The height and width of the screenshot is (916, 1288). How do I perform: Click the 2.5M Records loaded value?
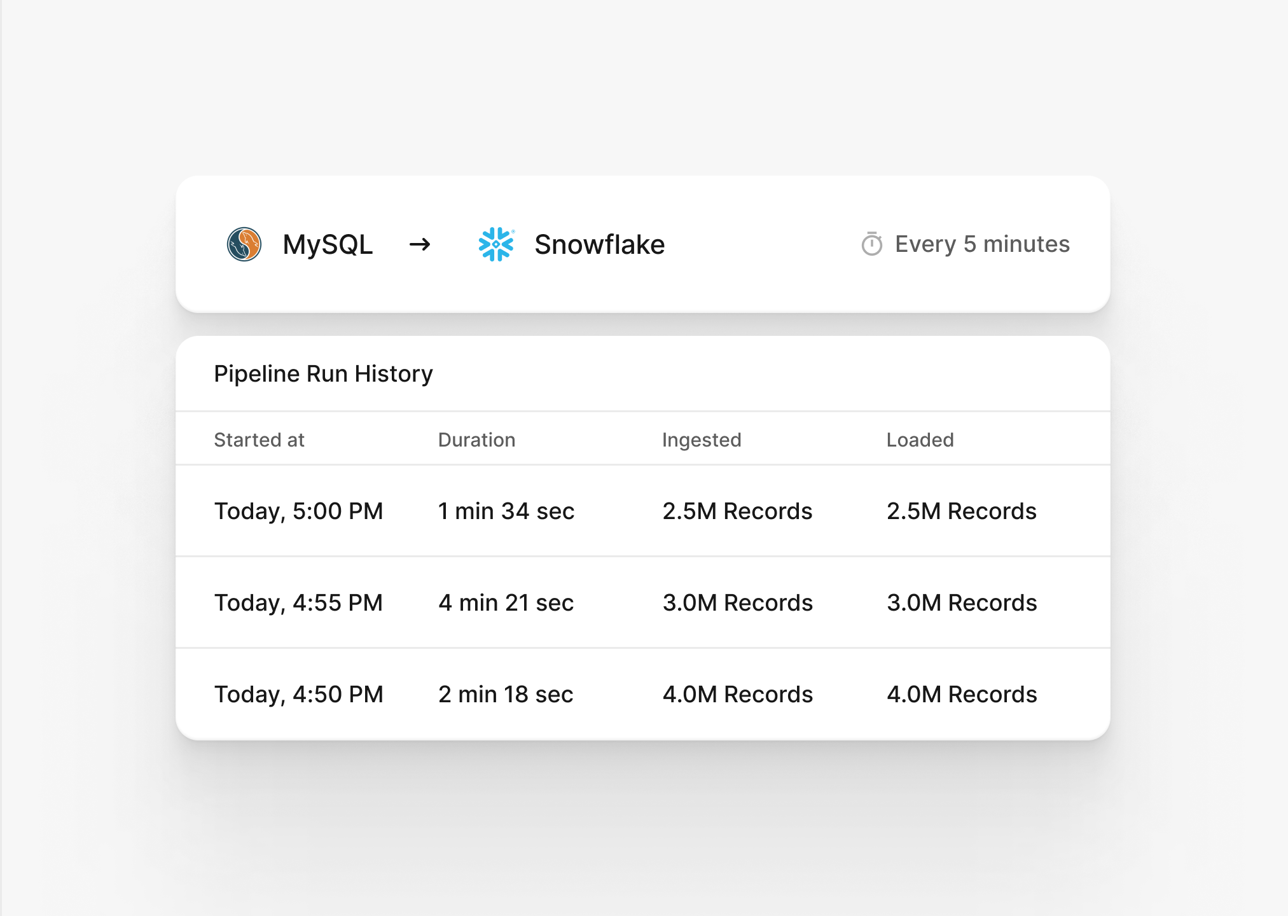tap(962, 511)
